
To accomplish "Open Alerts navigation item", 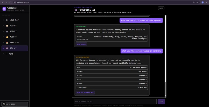I will pos(15,37).
